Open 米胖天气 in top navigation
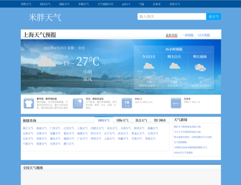Screen dimensions: 241x185 click(26, 4)
